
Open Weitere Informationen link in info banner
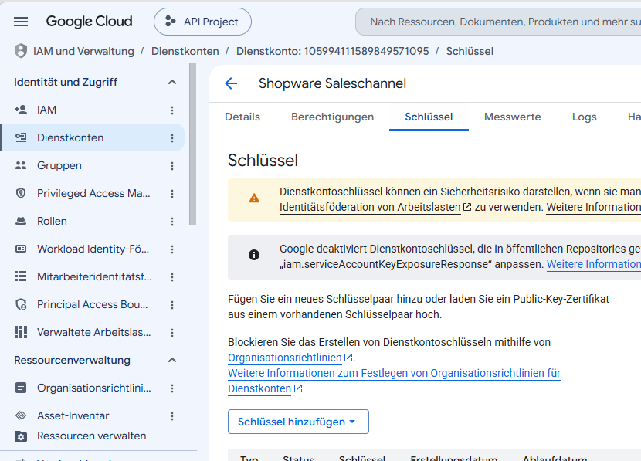(x=594, y=264)
